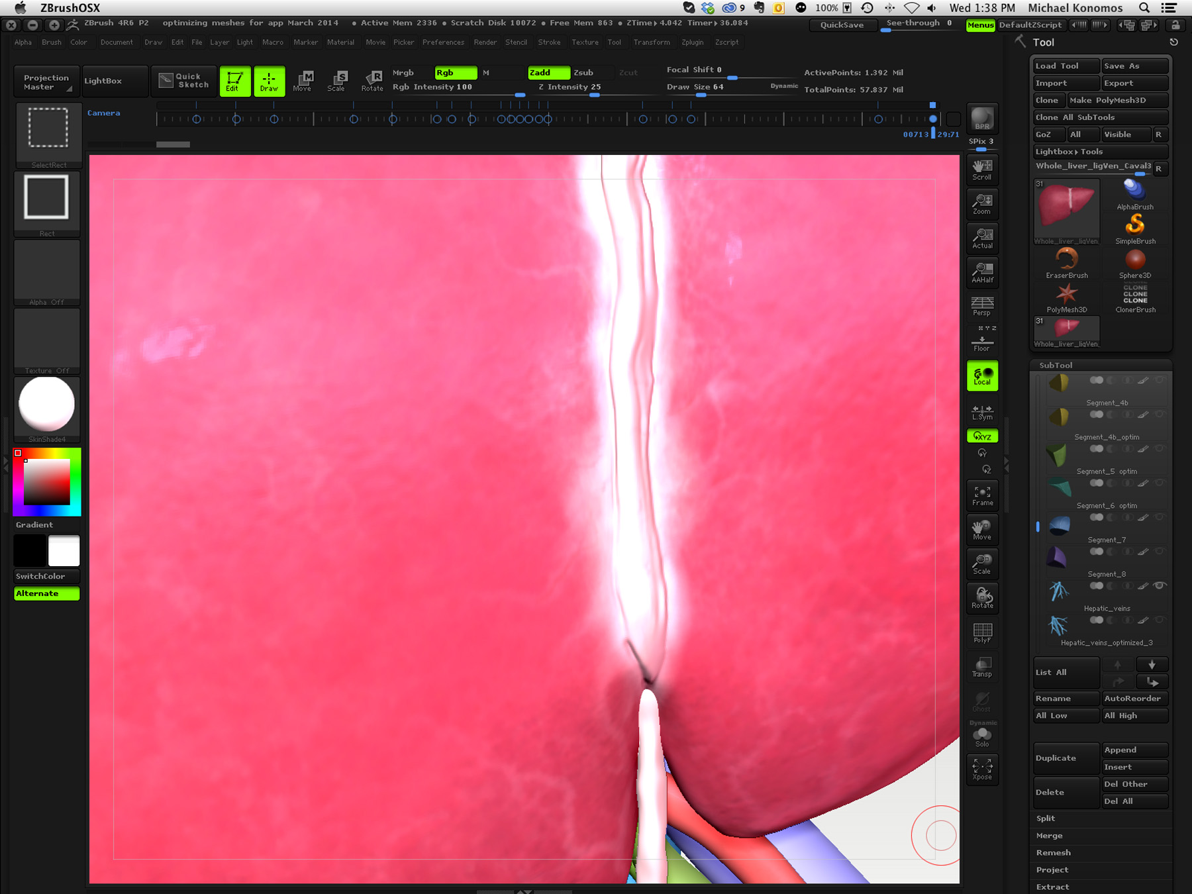Open the Zplugin menu
This screenshot has height=894, width=1192.
point(693,42)
